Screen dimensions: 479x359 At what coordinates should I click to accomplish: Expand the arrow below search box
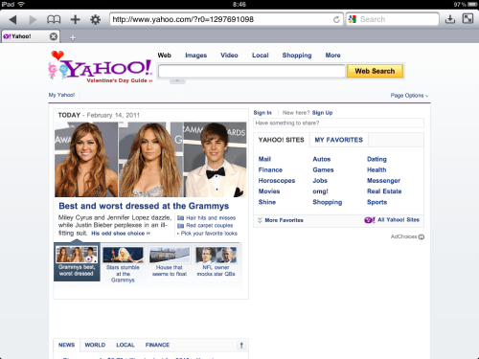[x=177, y=81]
